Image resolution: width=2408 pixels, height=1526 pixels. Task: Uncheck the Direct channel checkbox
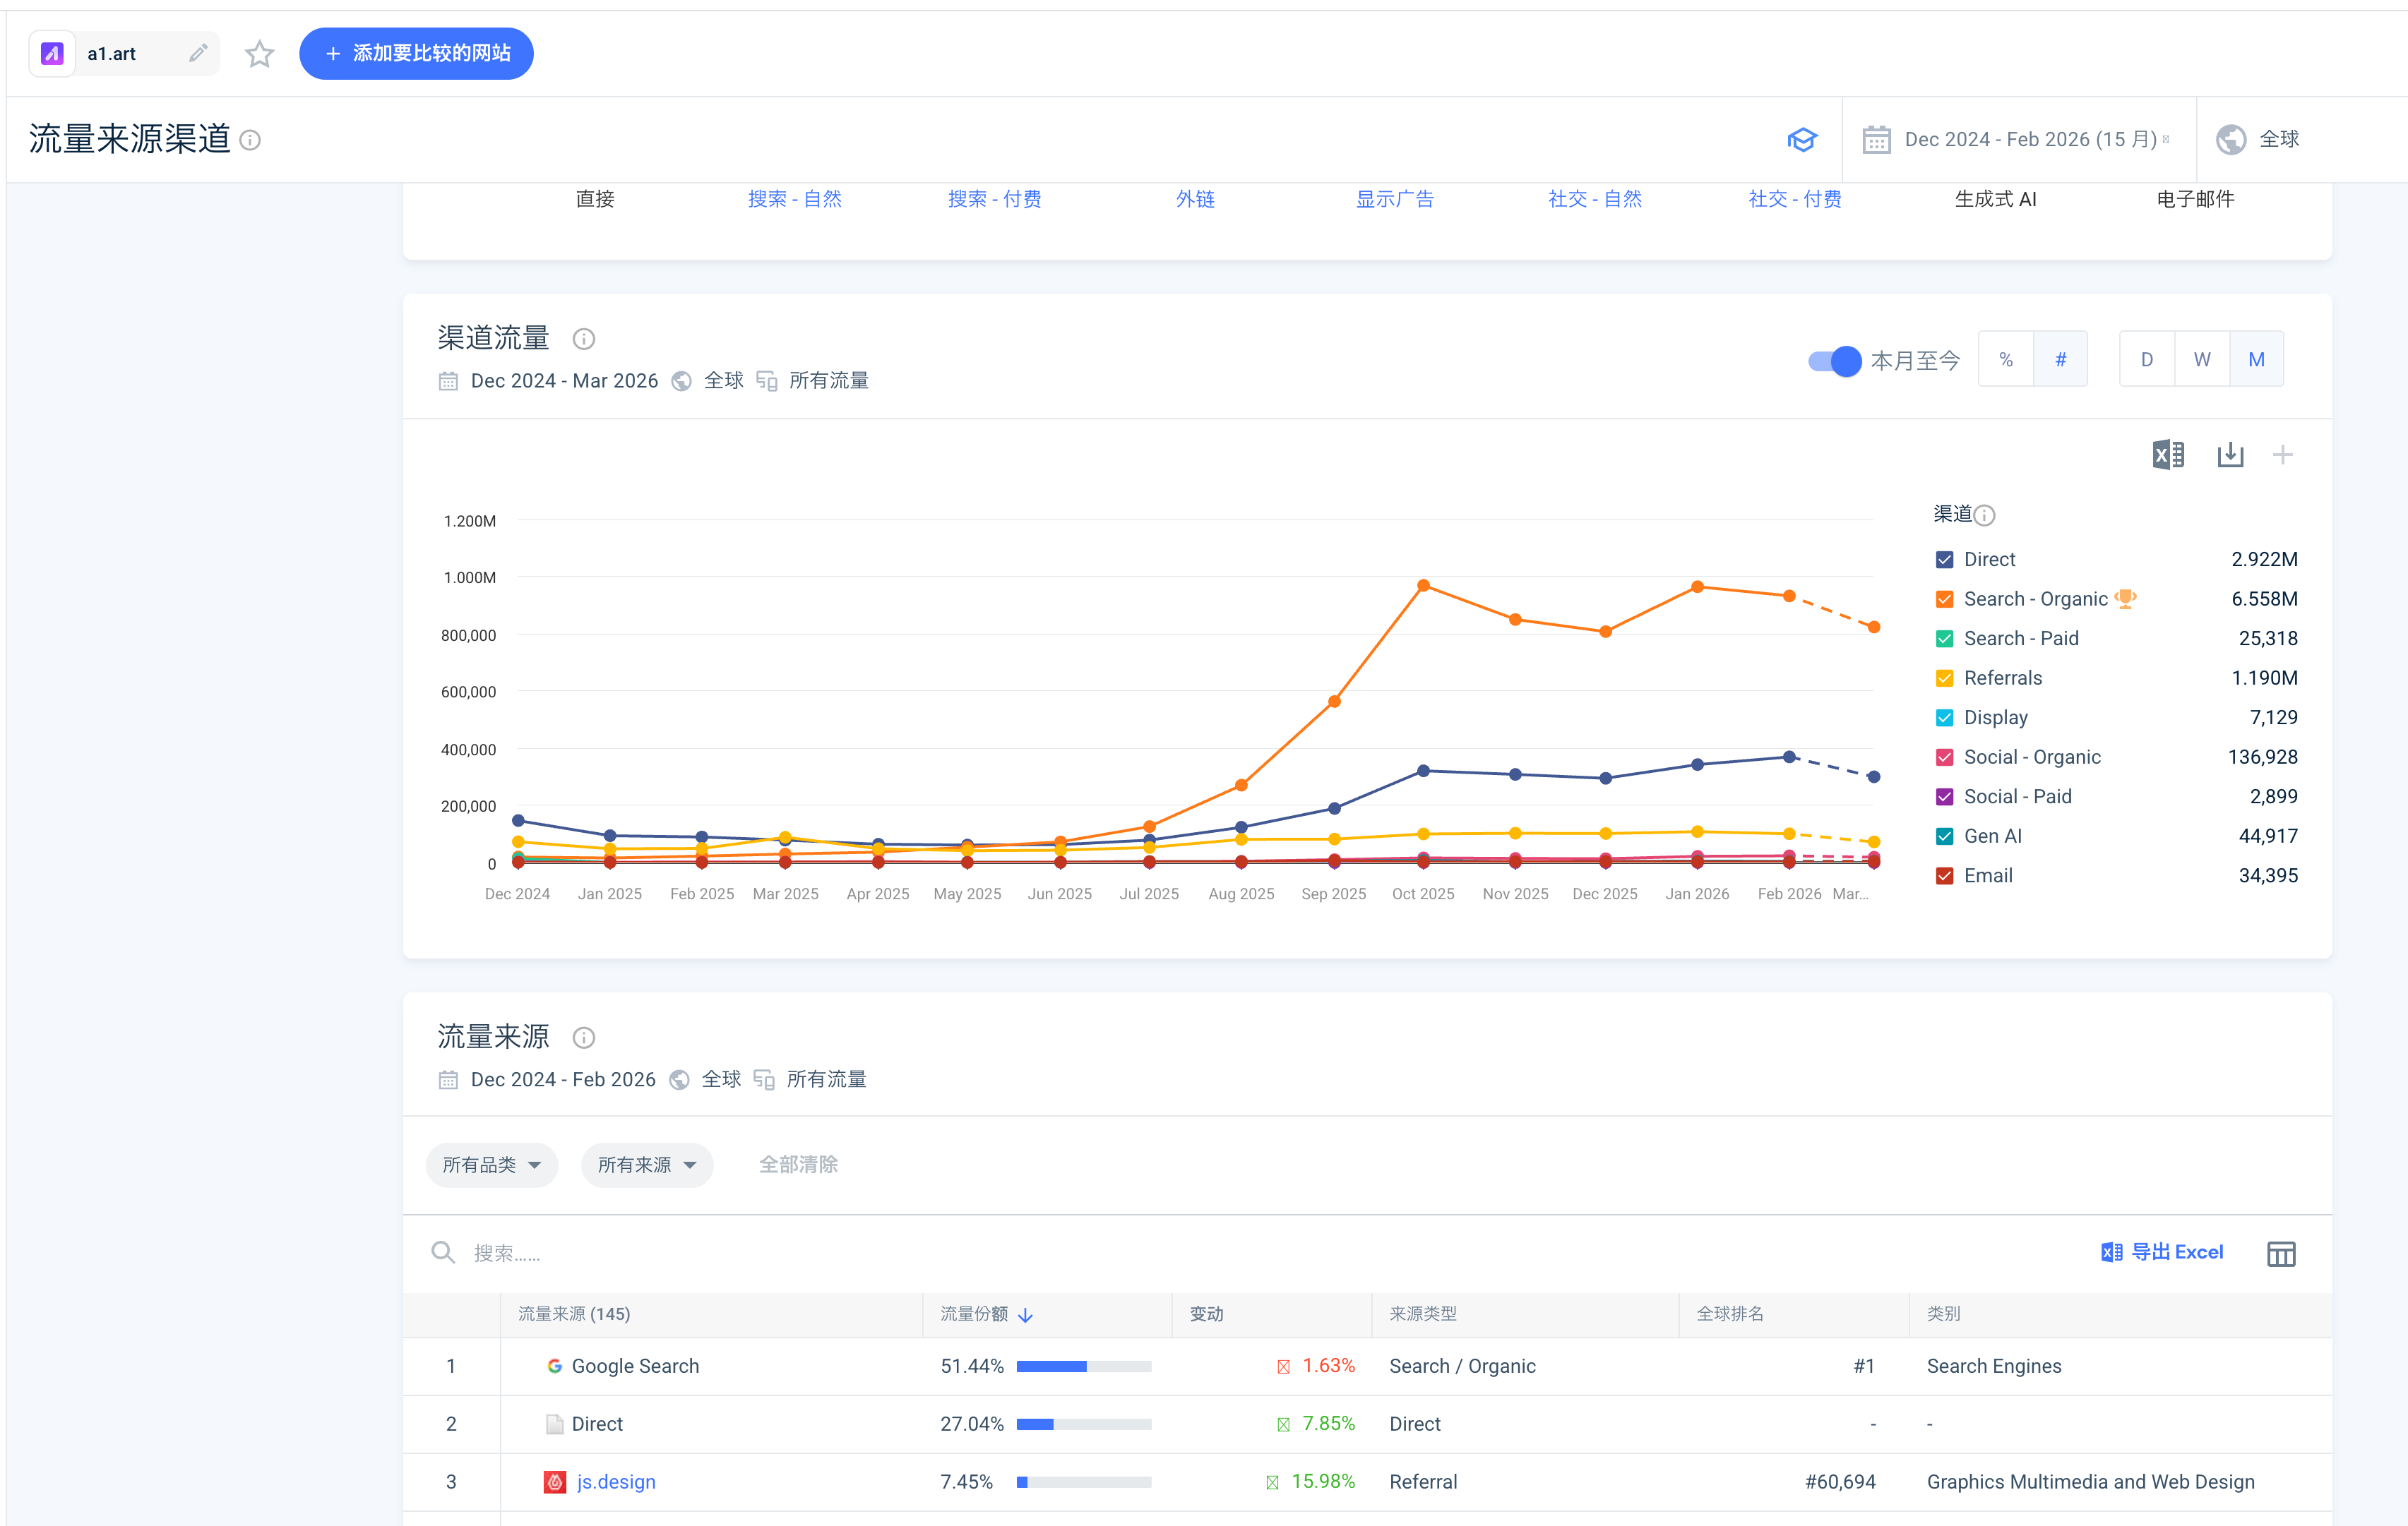[1944, 560]
